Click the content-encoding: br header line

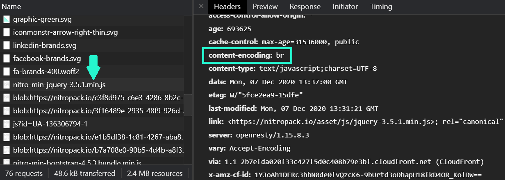click(x=246, y=55)
